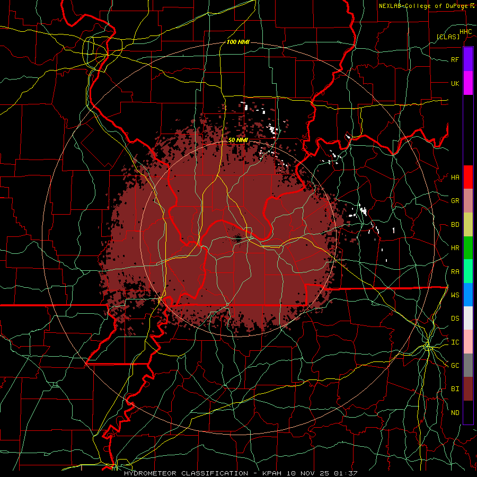Select the GR pink legend swatch

coord(468,200)
